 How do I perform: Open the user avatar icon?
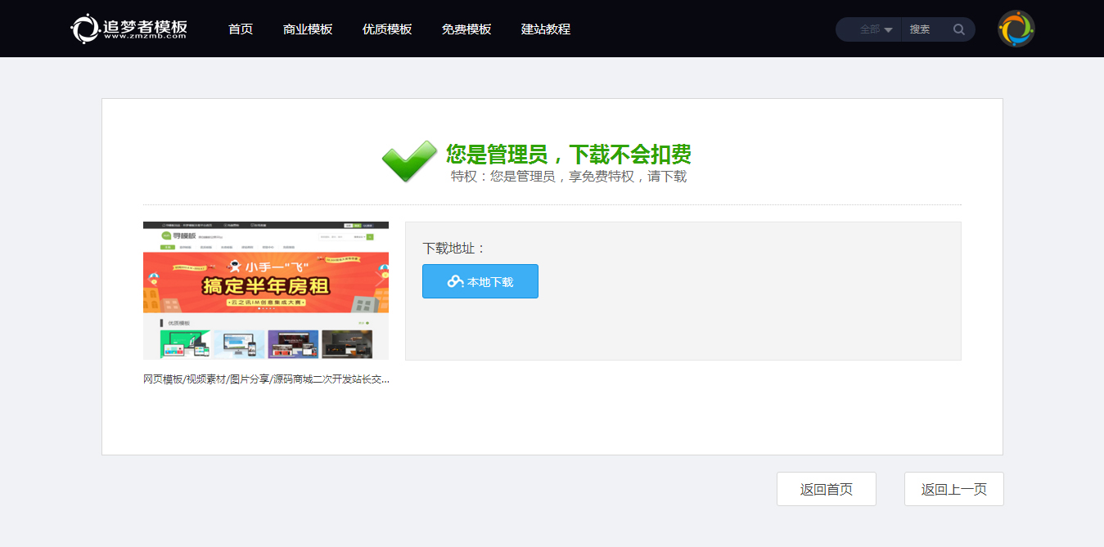(1016, 29)
